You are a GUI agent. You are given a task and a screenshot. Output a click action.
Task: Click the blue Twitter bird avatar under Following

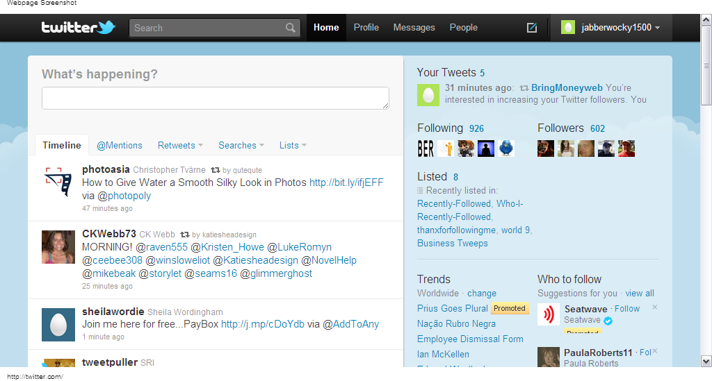point(506,149)
